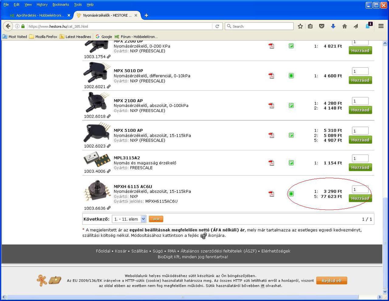This screenshot has width=389, height=301.
Task: Open the Edit menu
Action: [16, 5]
